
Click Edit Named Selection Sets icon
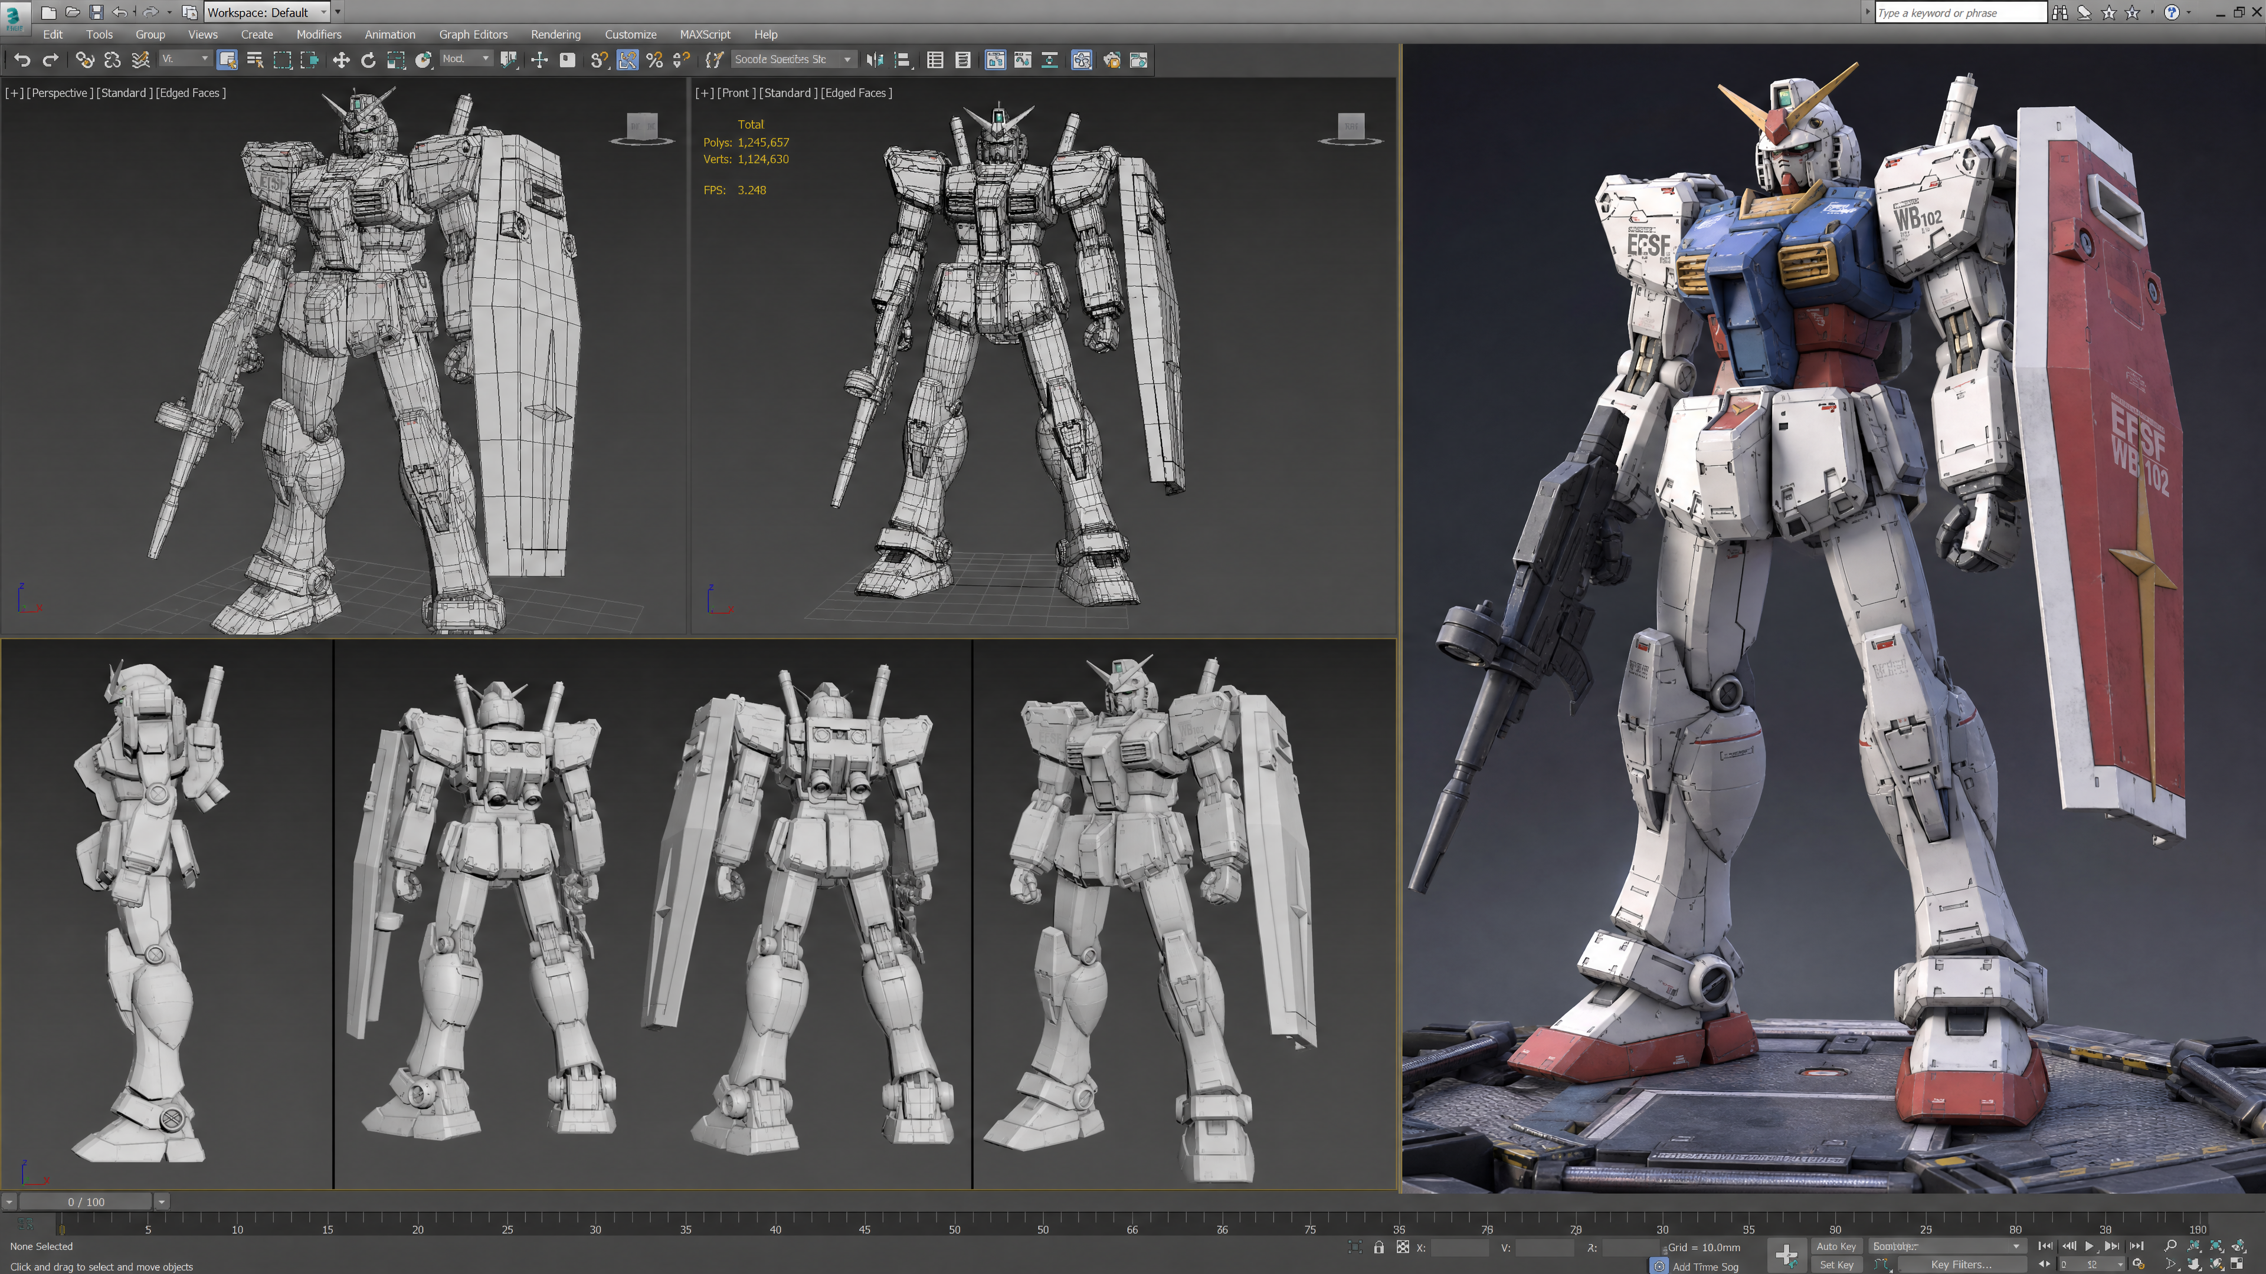click(x=714, y=60)
